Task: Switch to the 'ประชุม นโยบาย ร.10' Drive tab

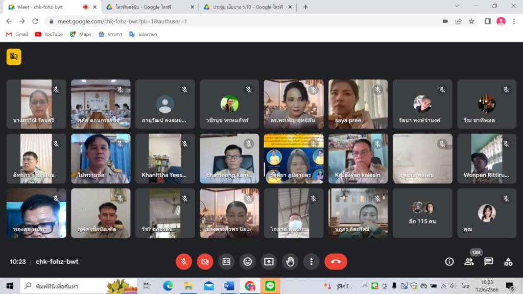Action: click(244, 7)
